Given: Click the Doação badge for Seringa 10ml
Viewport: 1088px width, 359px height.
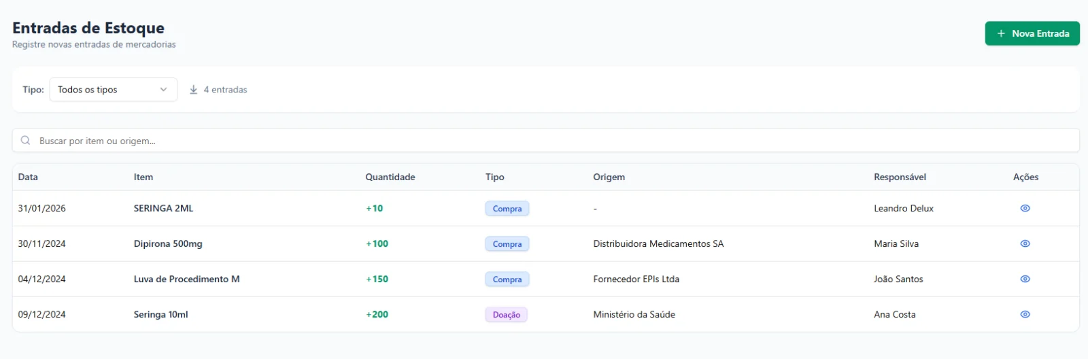Looking at the screenshot, I should [507, 315].
